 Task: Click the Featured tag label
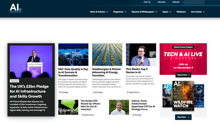pos(15,81)
